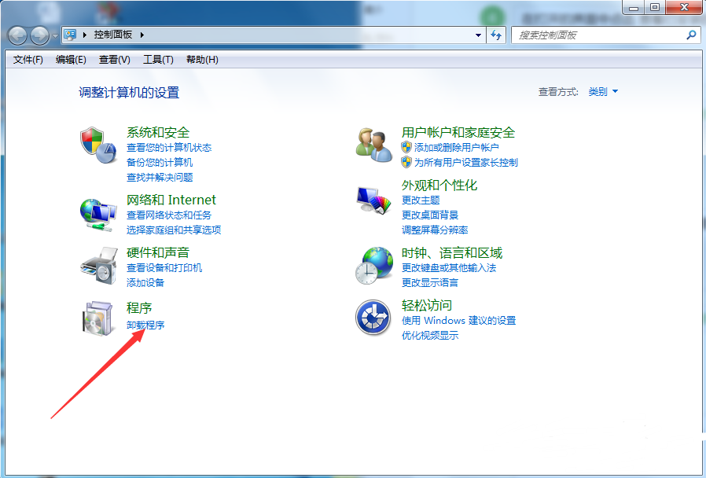This screenshot has width=706, height=478.
Task: Open the 帮助(H) menu
Action: click(202, 60)
